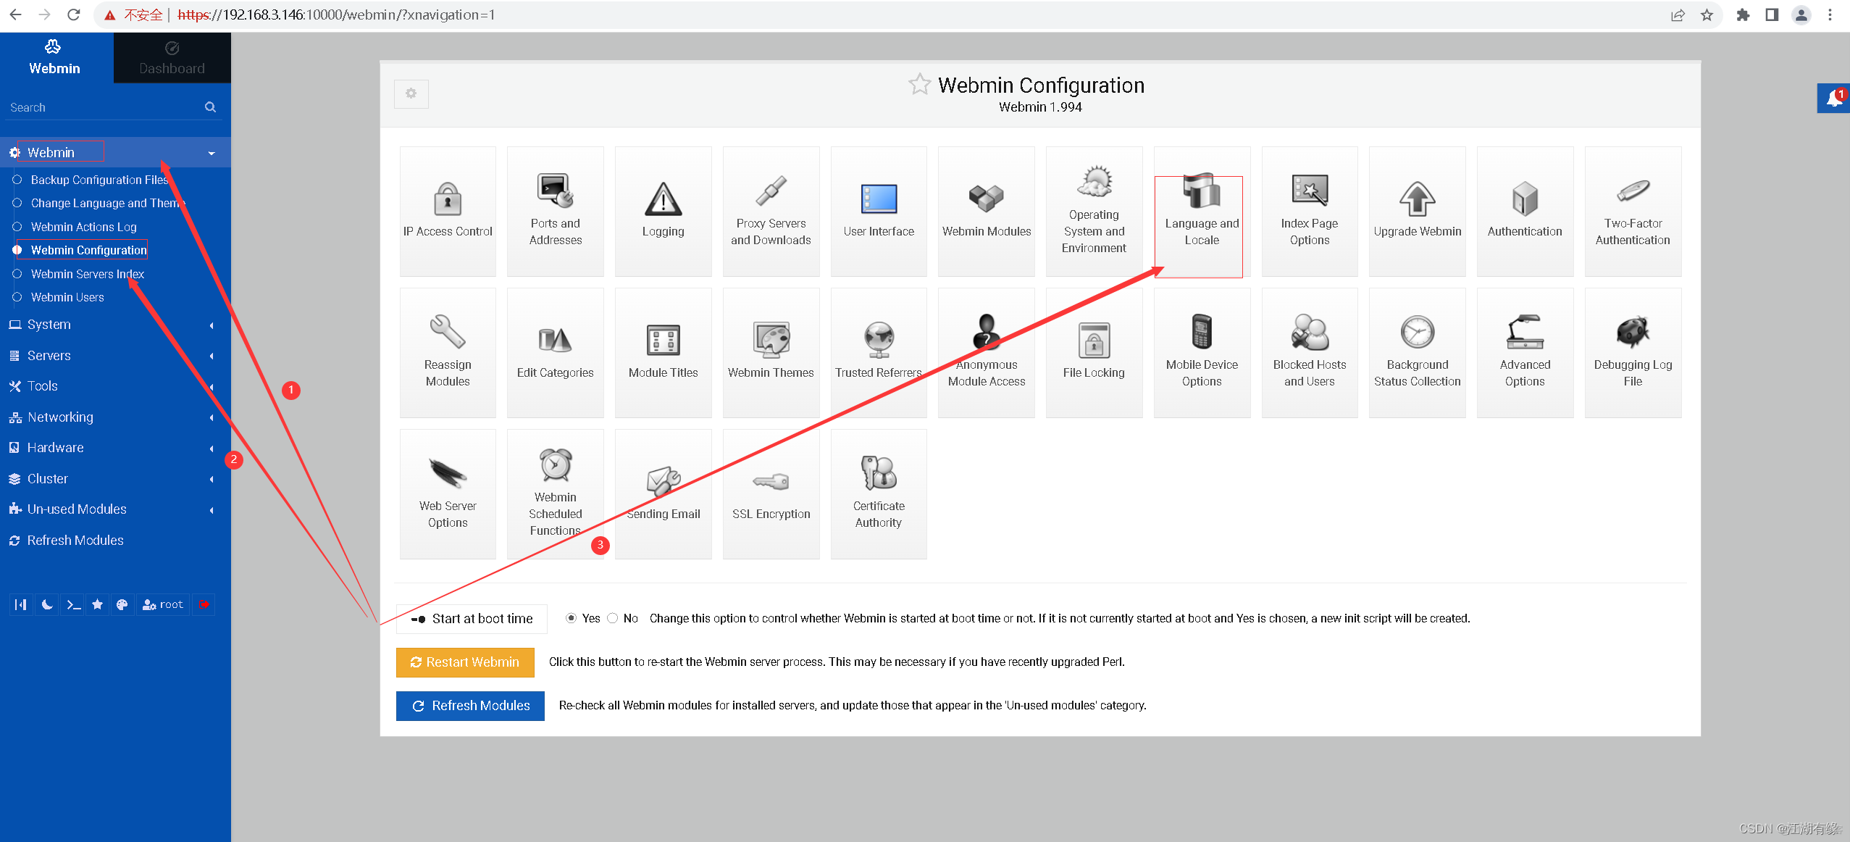Open module config gear button
1850x842 pixels.
[x=411, y=93]
